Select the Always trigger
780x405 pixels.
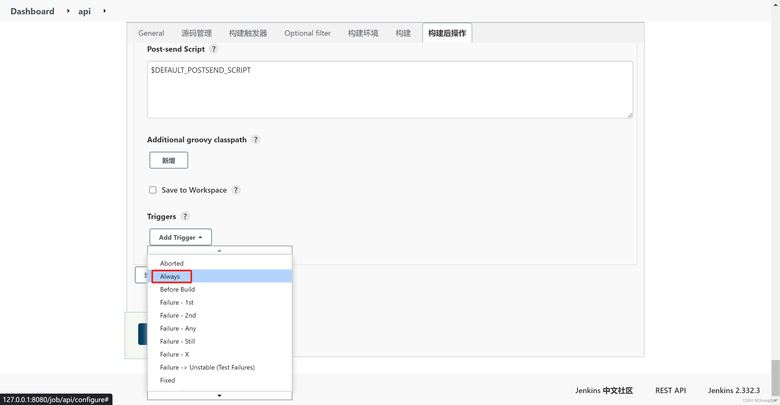coord(219,276)
